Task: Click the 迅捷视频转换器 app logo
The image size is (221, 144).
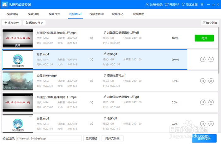Action: click(5, 4)
